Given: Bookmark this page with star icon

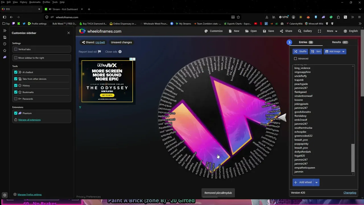Looking at the screenshot, I should coord(238,17).
